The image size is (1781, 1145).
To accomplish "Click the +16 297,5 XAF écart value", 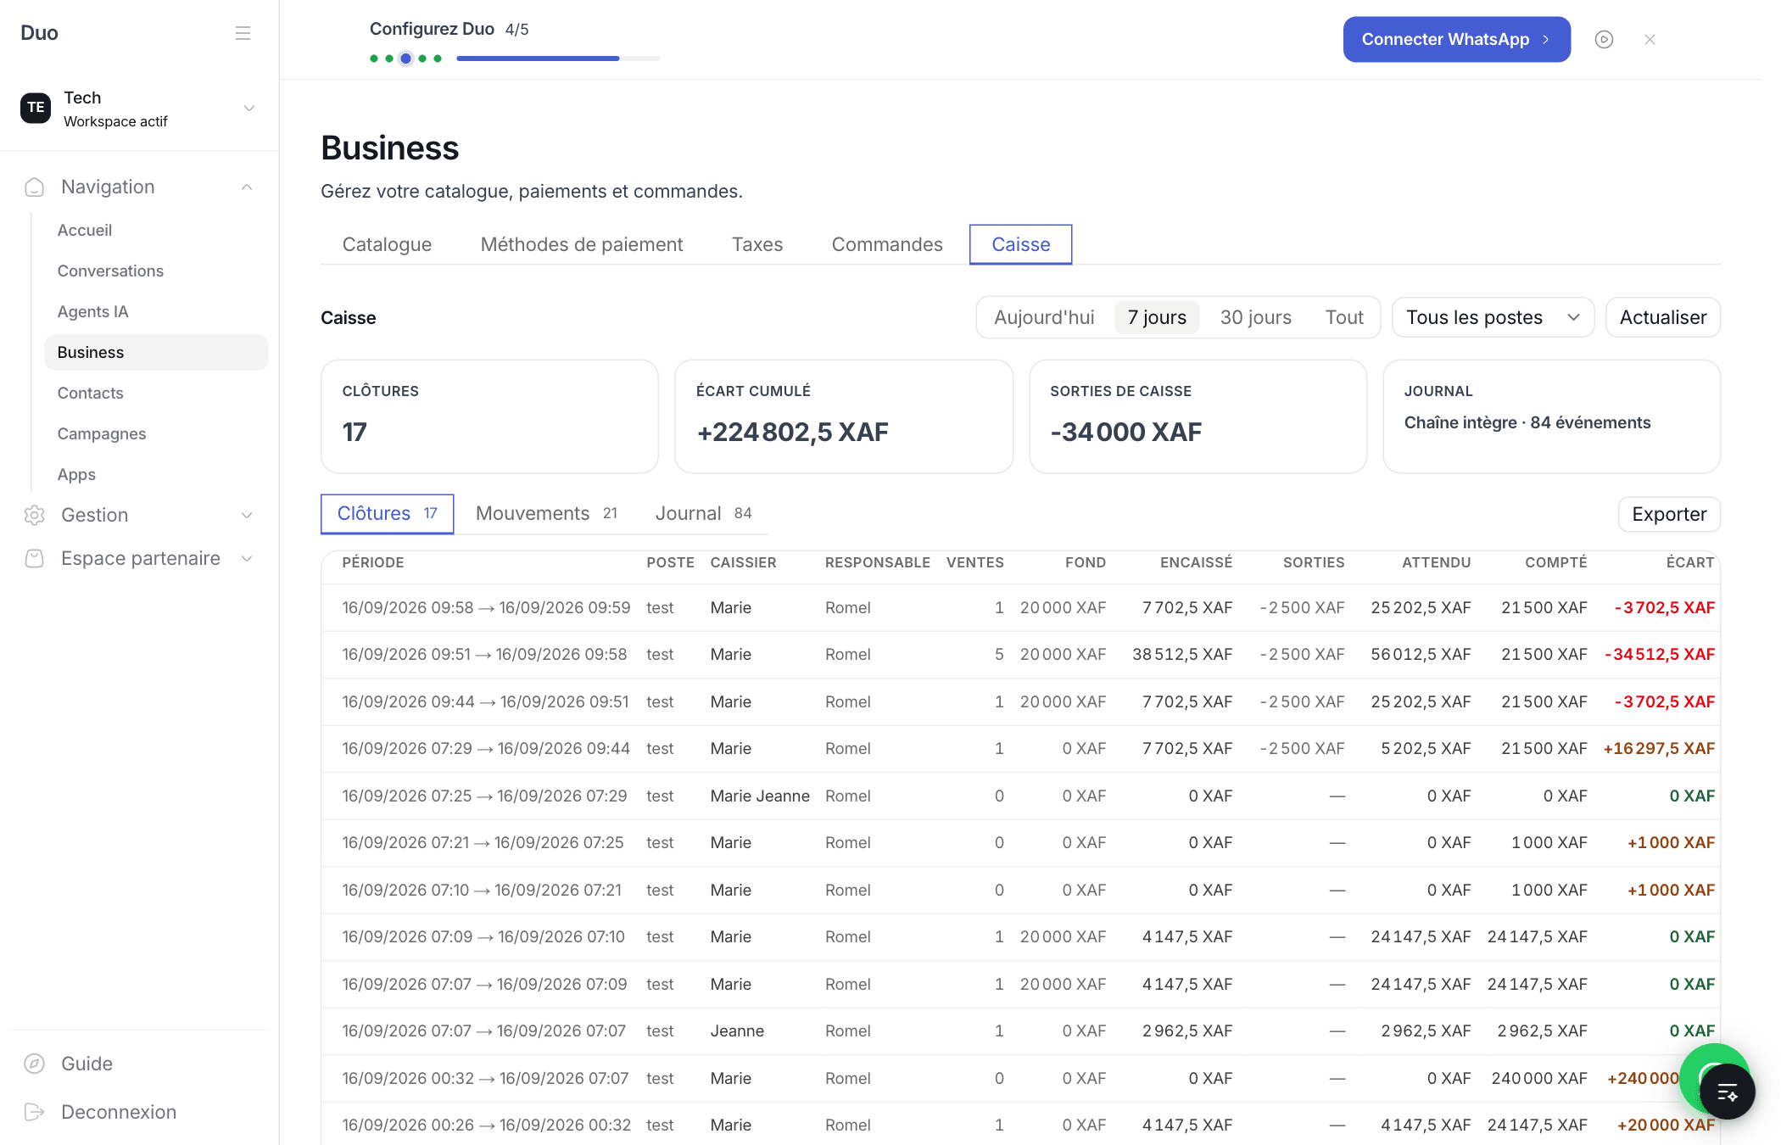I will (1659, 749).
